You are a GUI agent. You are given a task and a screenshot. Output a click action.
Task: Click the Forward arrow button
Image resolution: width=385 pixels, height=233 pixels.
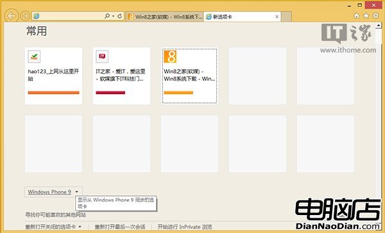tap(25, 16)
